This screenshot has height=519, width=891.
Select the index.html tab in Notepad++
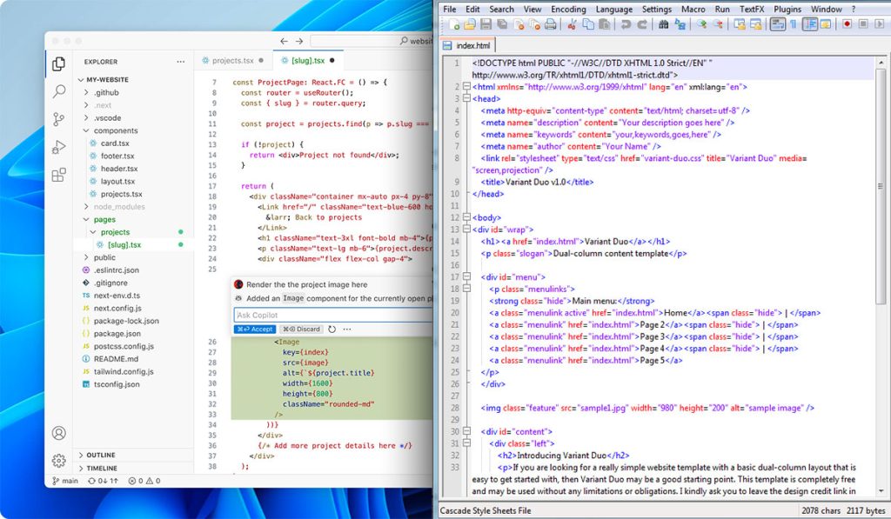pyautogui.click(x=467, y=45)
